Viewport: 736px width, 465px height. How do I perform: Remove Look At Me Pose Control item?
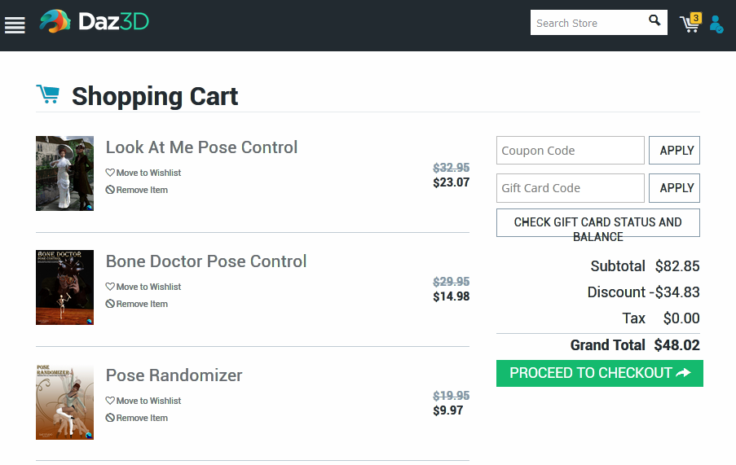137,190
